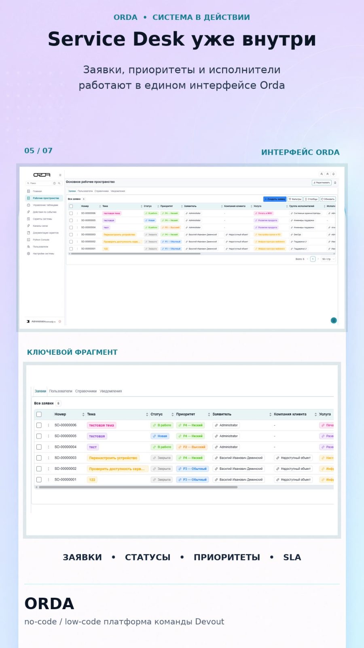
Task: Sort Услуга column in upper table
Action: [x=287, y=206]
